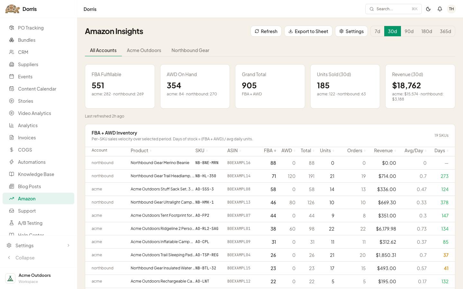Click the Stories play icon
Viewport: 463px width, 289px height.
tap(12, 101)
